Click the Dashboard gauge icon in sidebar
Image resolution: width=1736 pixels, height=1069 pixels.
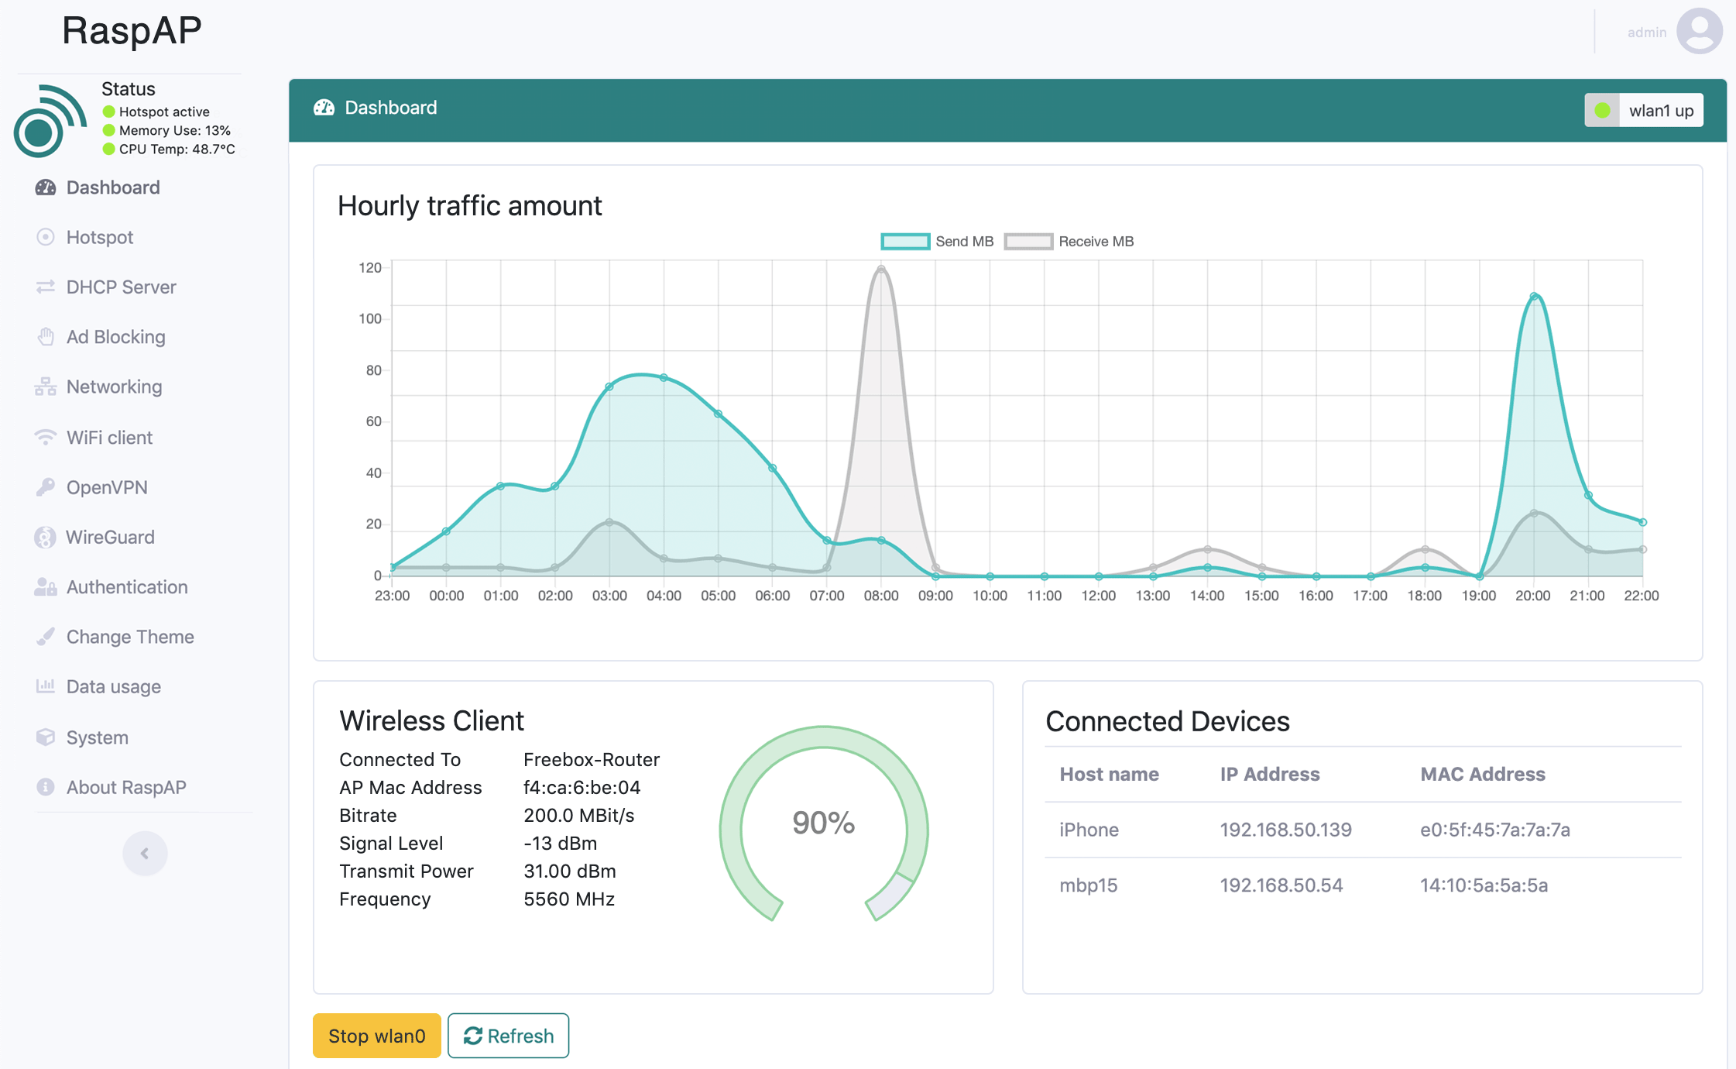coord(46,187)
